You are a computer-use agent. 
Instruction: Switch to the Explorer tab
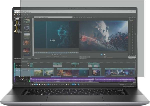point(23,58)
